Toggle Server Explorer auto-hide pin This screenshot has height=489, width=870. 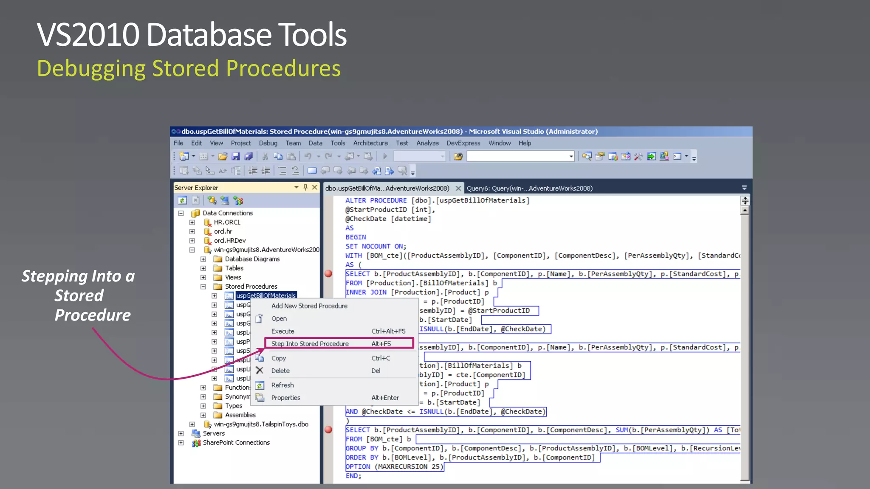305,187
